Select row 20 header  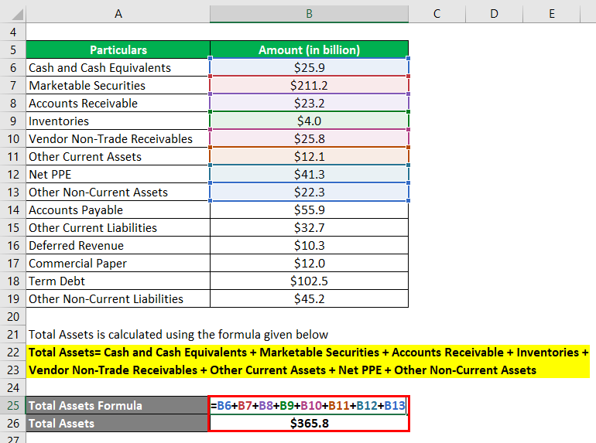point(13,316)
